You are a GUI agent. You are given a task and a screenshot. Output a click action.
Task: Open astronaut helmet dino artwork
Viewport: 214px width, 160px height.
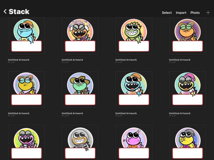(80, 142)
